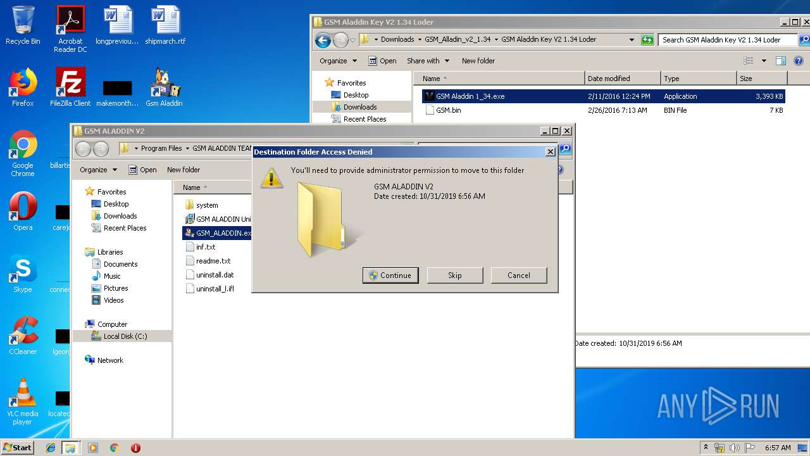Click the Downloads breadcrumb in address bar

point(397,39)
